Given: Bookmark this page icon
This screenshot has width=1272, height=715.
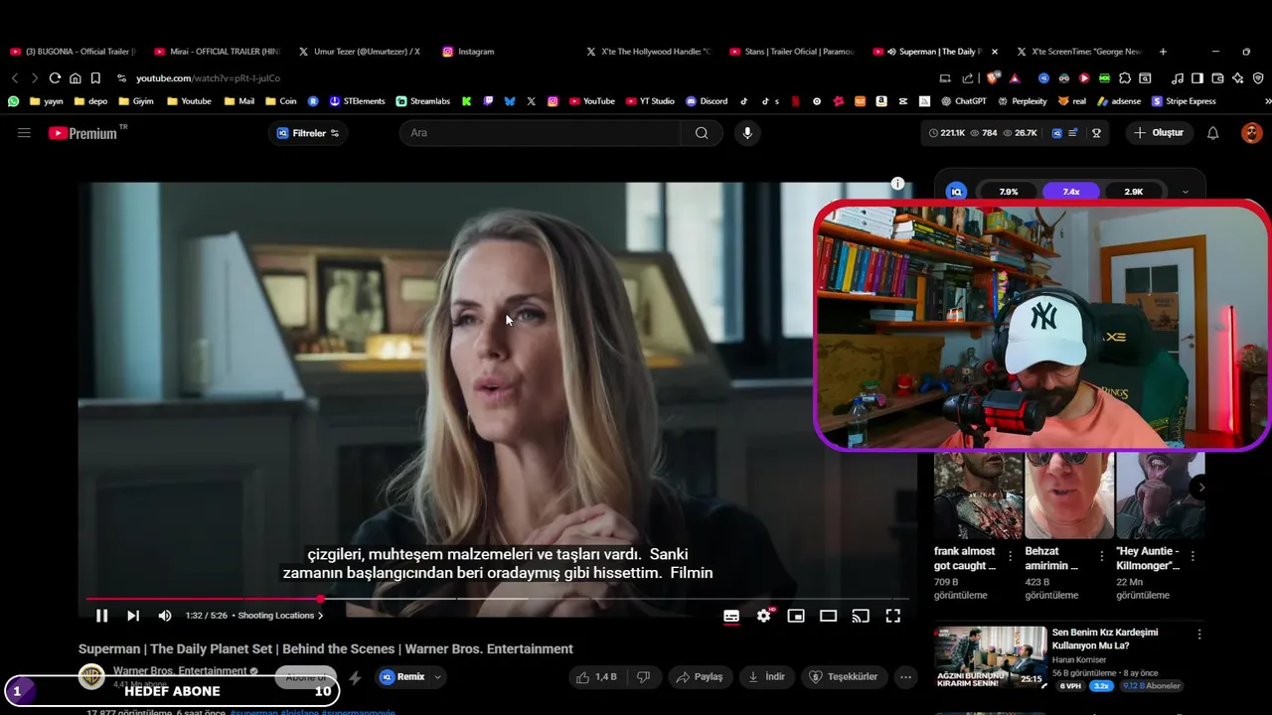Looking at the screenshot, I should [95, 77].
